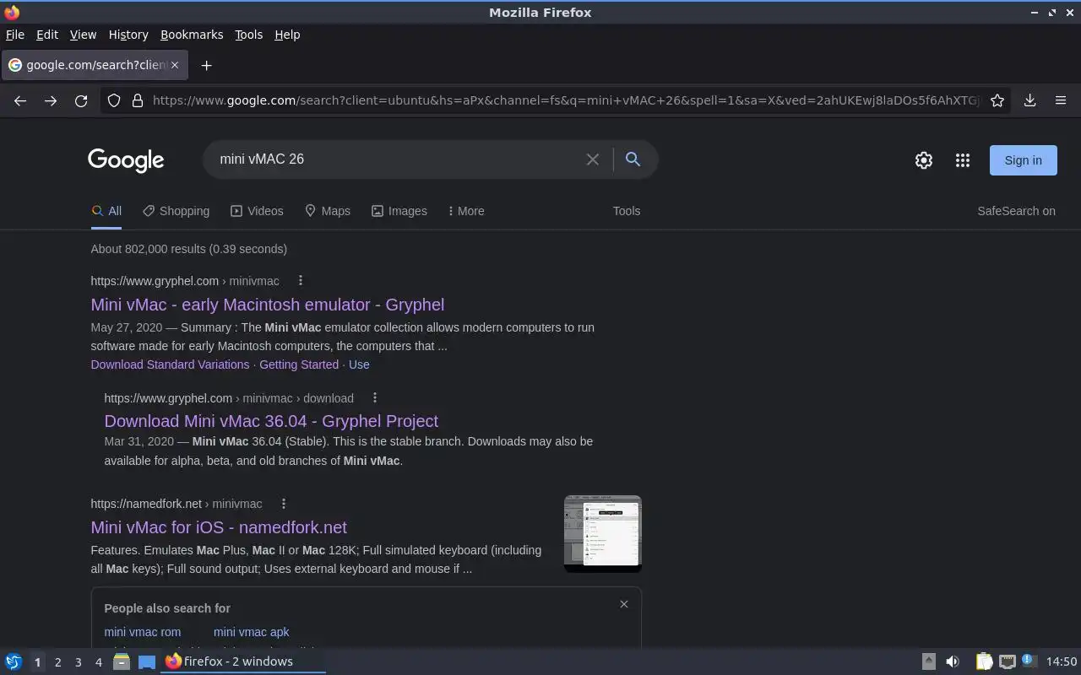
Task: Open Google quick settings gear
Action: pos(924,160)
